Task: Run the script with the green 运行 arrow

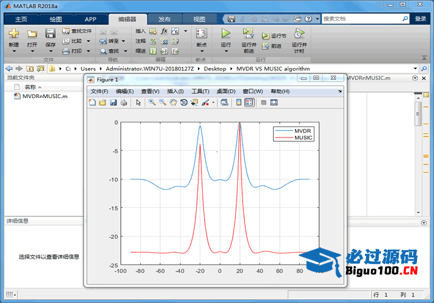Action: [226, 33]
